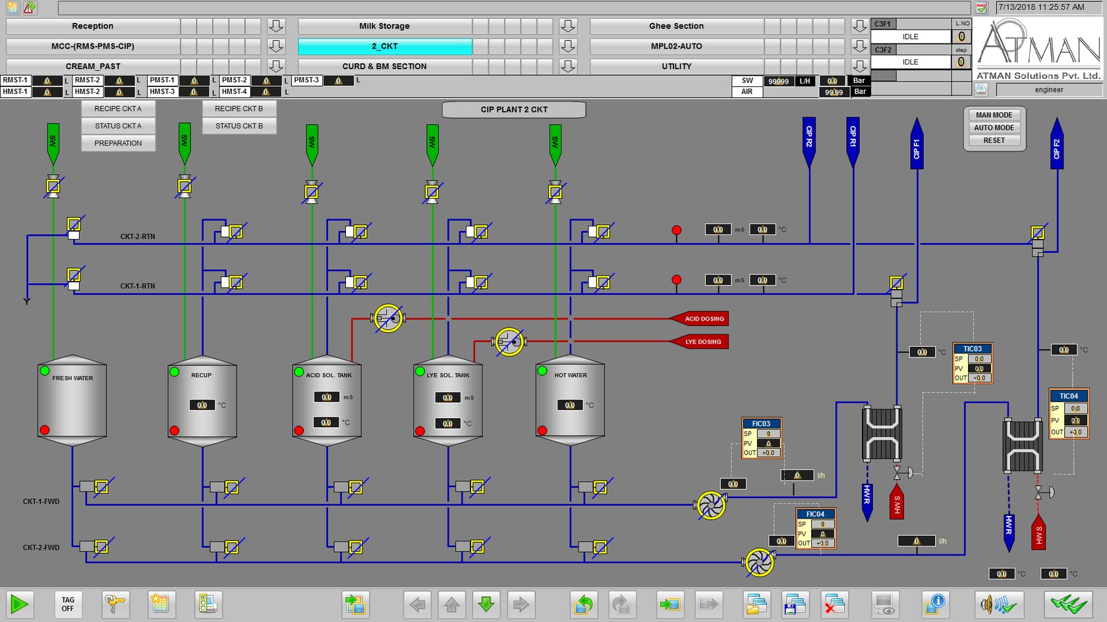Select the highlighted 2_CKT tab

pyautogui.click(x=385, y=46)
